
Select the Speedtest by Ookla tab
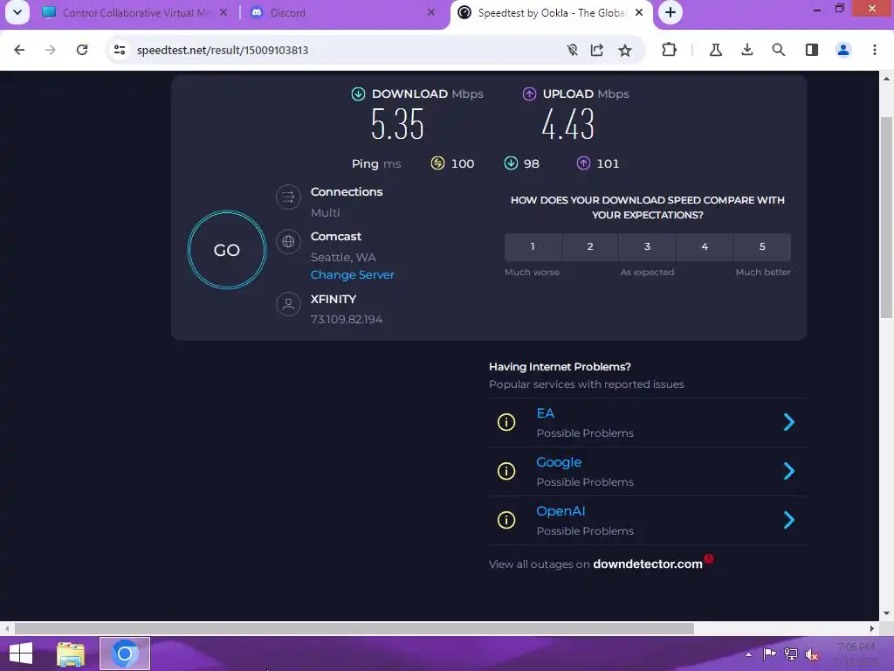click(552, 12)
